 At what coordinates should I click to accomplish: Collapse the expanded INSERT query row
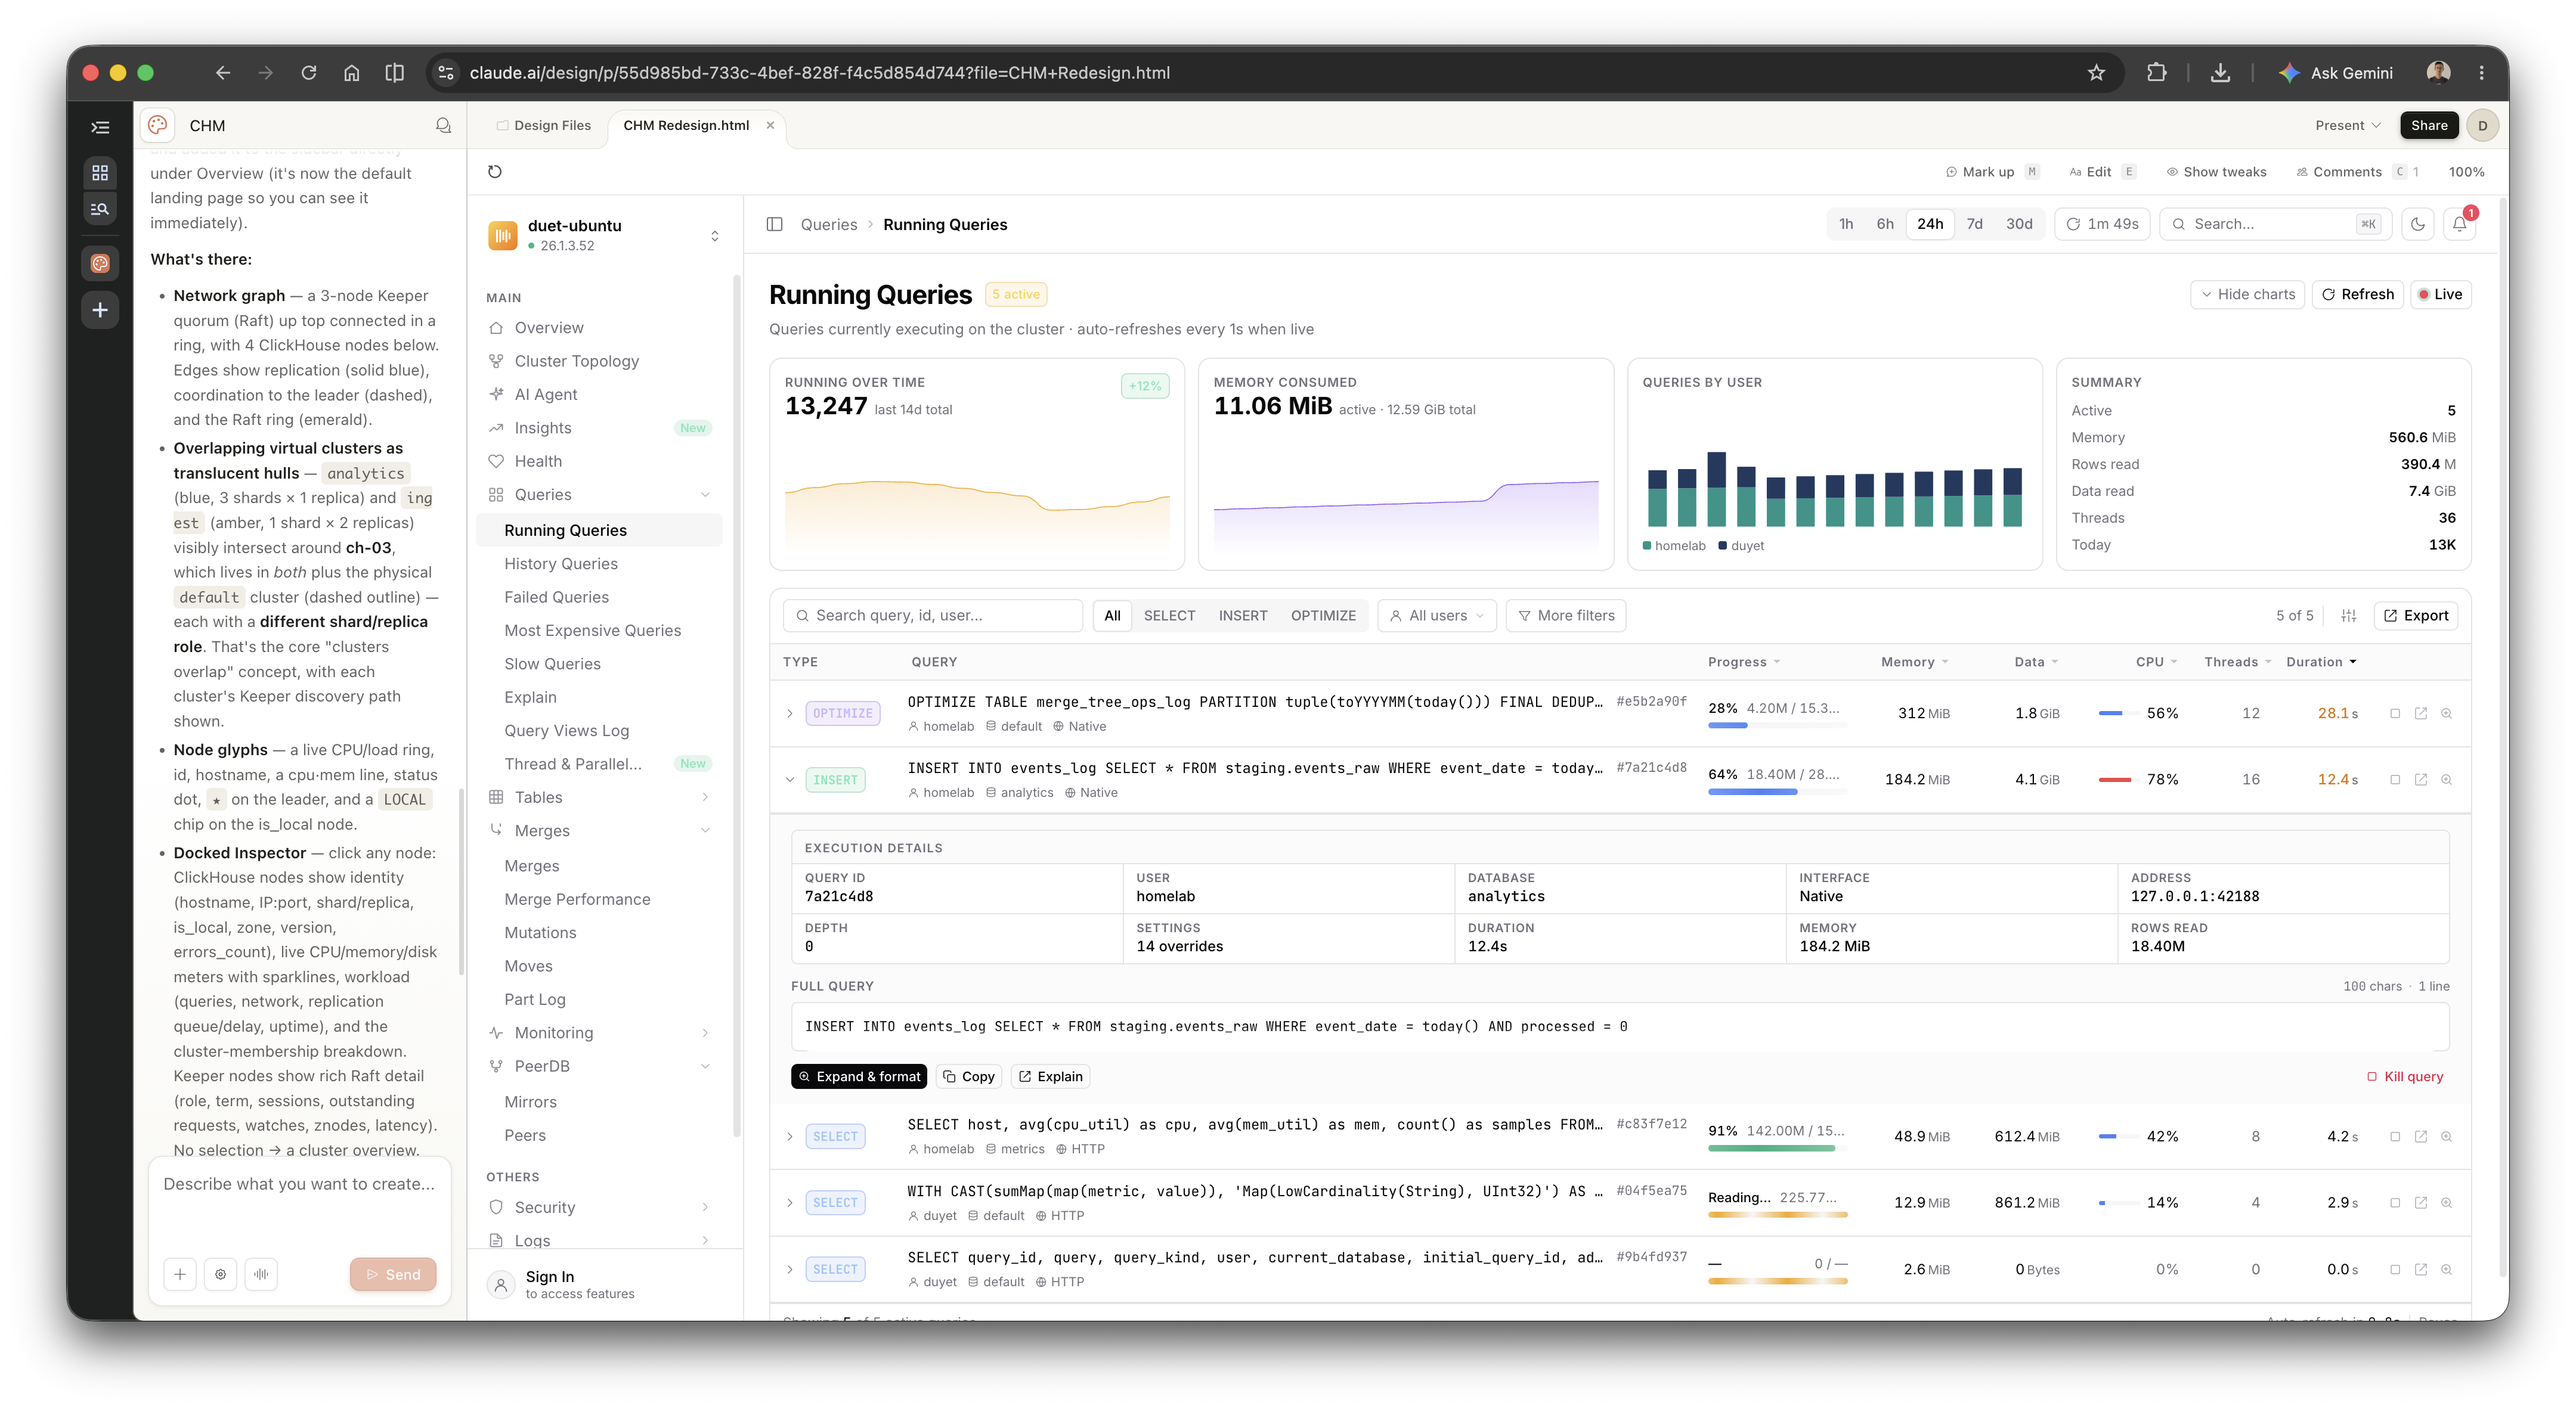[x=790, y=780]
